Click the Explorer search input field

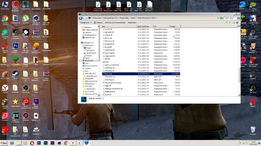[x=230, y=18]
